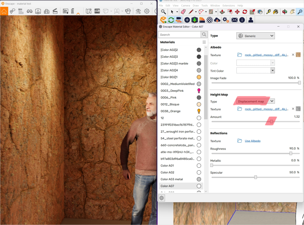Open the video editor clapperboard icon
Image resolution: width=304 pixels, height=225 pixels.
click(x=55, y=11)
